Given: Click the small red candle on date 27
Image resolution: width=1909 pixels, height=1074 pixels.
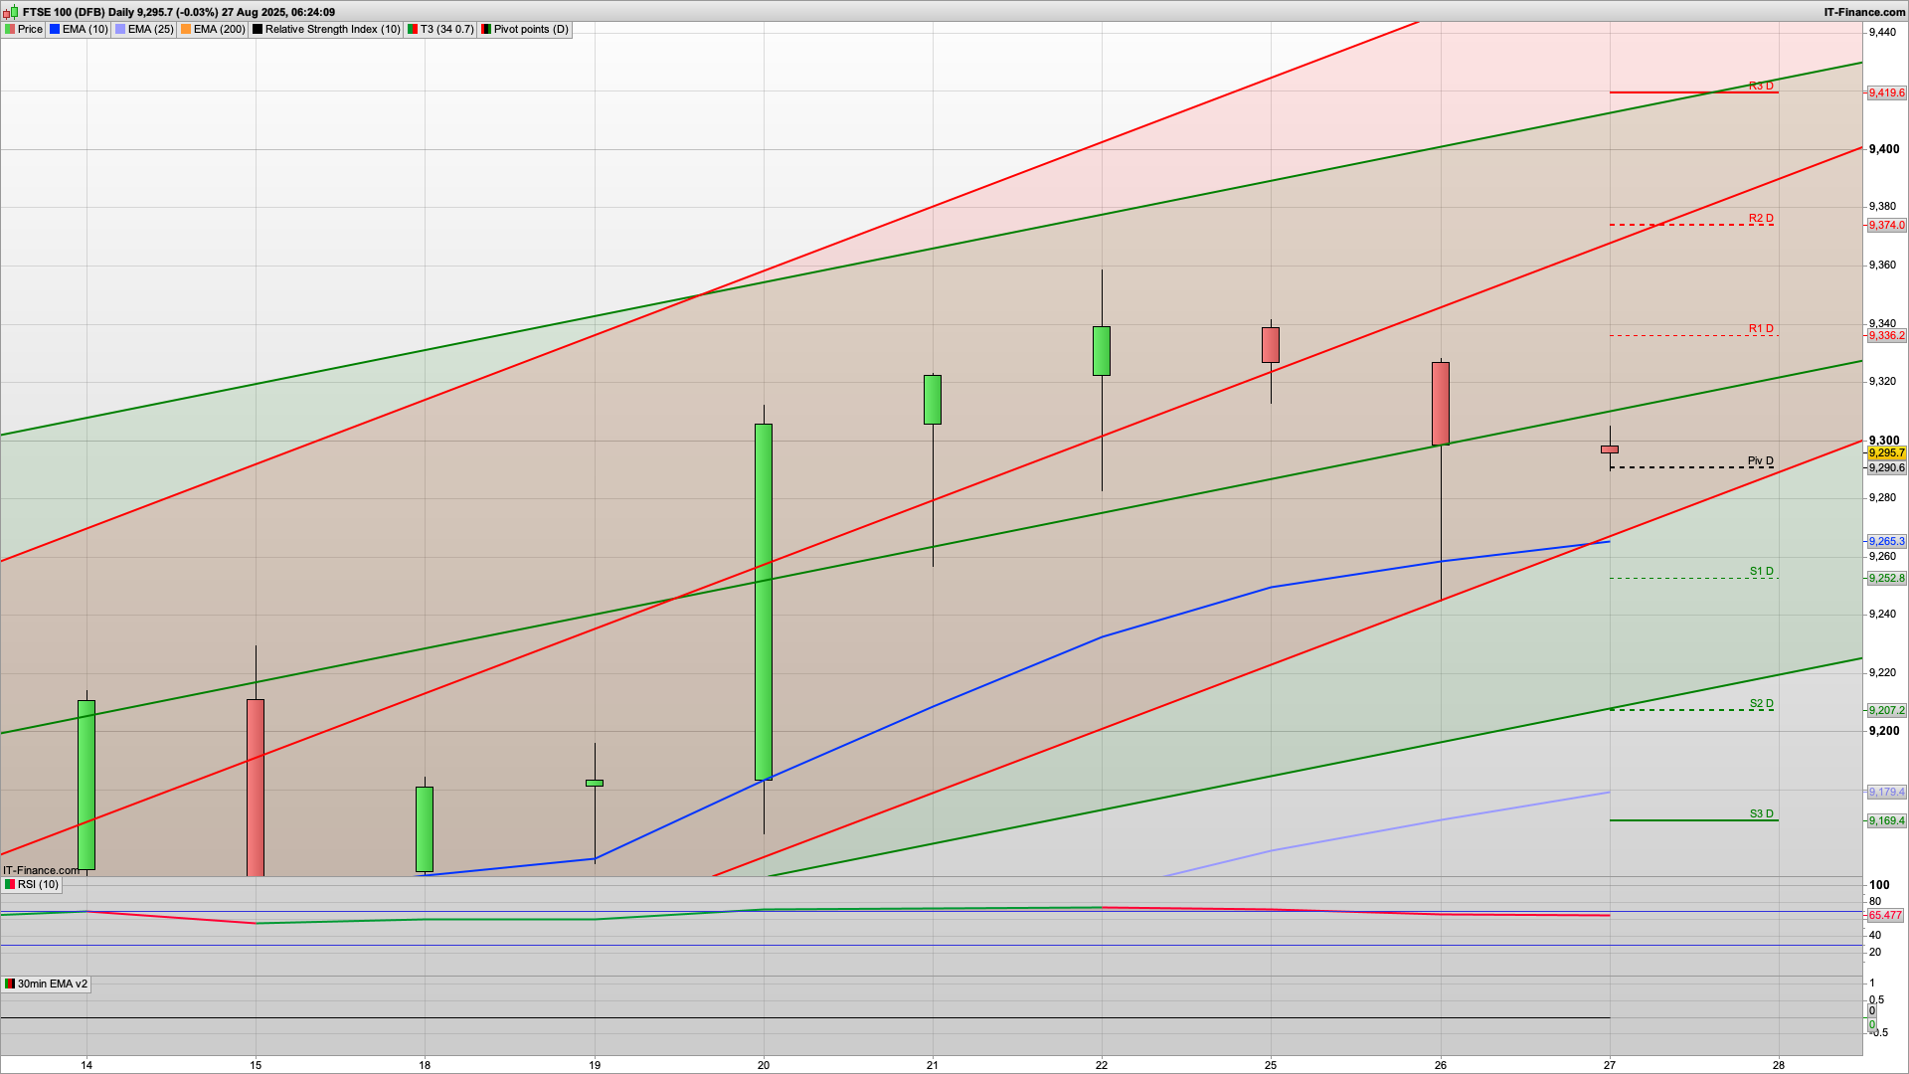Looking at the screenshot, I should pos(1610,449).
